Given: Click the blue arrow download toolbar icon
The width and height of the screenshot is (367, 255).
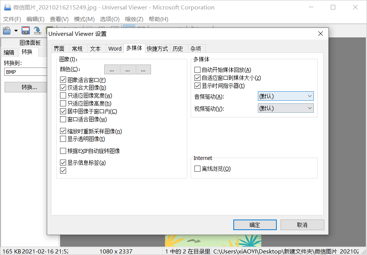Looking at the screenshot, I should [37, 31].
